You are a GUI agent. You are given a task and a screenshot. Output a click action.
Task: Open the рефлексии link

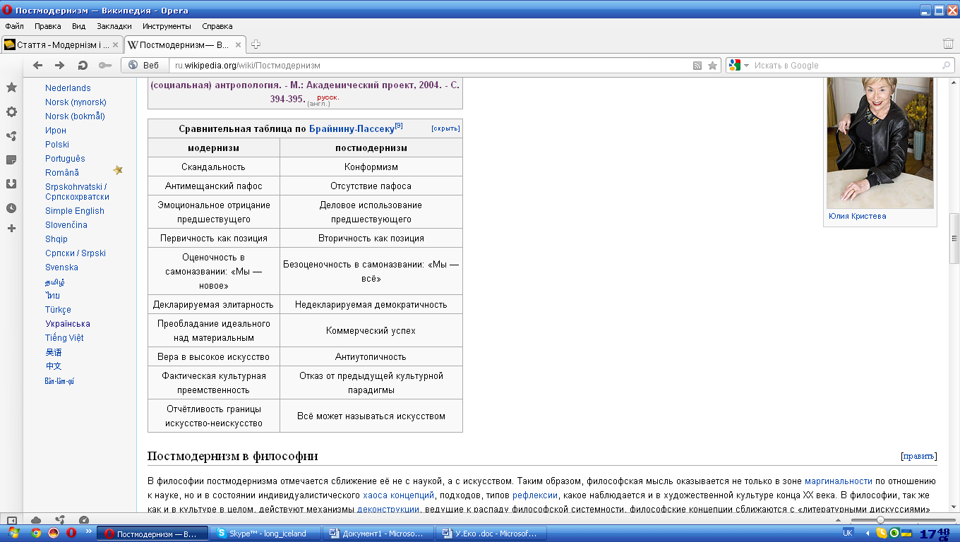(x=535, y=495)
